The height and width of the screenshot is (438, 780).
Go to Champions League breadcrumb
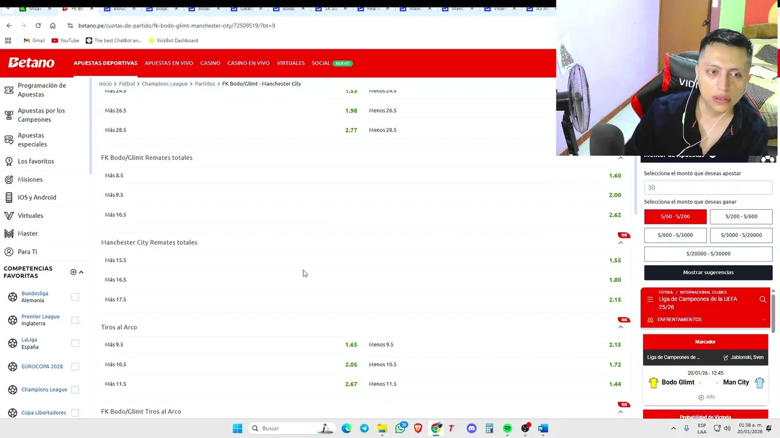pos(165,83)
